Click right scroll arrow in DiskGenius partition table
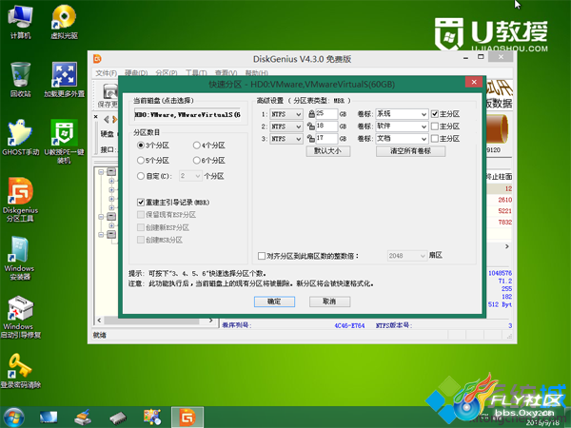 pos(507,246)
